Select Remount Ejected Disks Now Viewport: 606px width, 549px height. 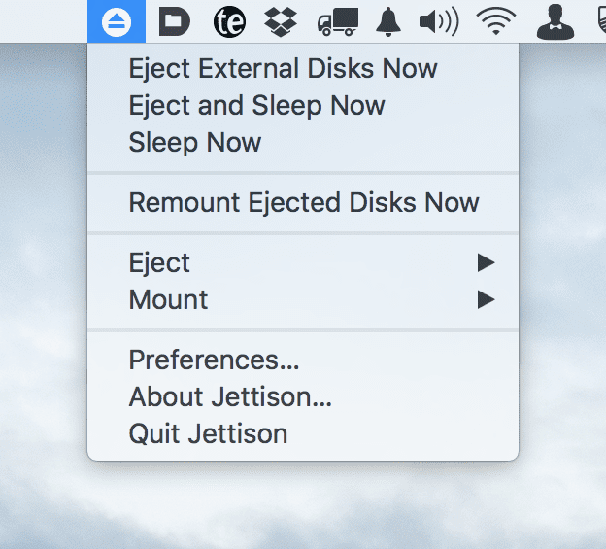pyautogui.click(x=303, y=203)
